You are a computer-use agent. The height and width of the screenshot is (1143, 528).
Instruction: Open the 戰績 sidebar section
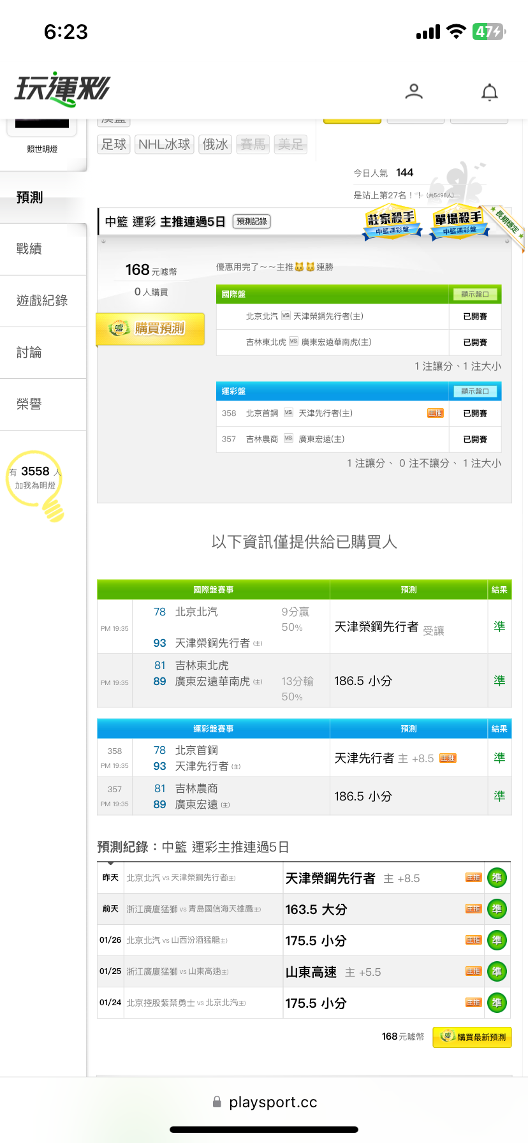point(29,249)
